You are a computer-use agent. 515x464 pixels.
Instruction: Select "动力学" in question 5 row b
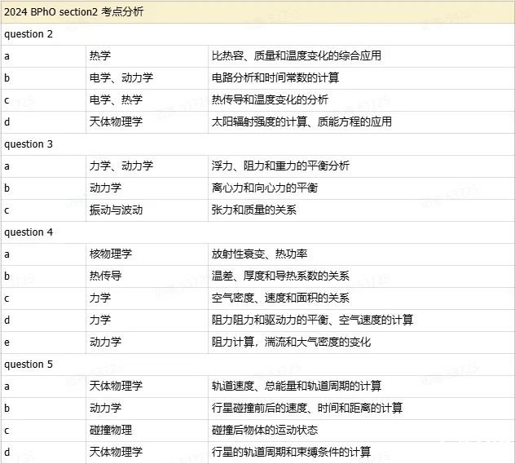147,409
